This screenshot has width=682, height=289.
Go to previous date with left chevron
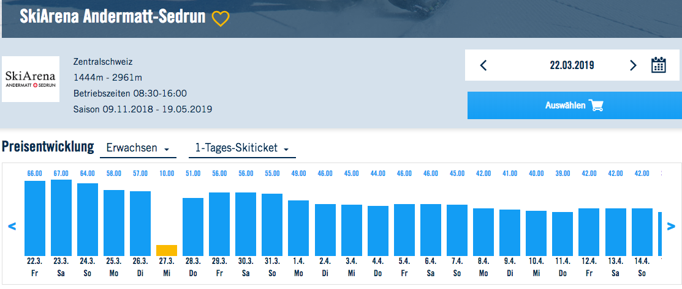pyautogui.click(x=483, y=65)
